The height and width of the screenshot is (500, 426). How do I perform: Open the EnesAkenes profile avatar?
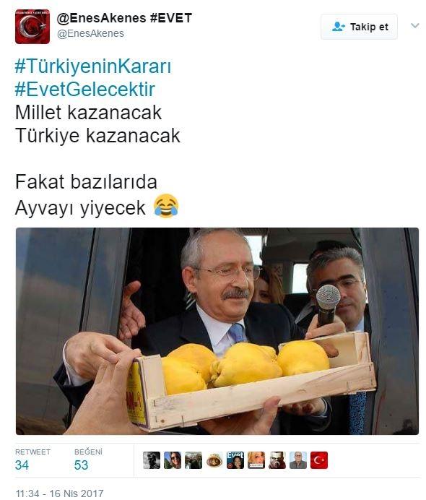32,27
